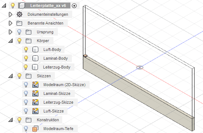Expand the Dokumenteinstellungen node
203x133 pixels.
pos(10,14)
